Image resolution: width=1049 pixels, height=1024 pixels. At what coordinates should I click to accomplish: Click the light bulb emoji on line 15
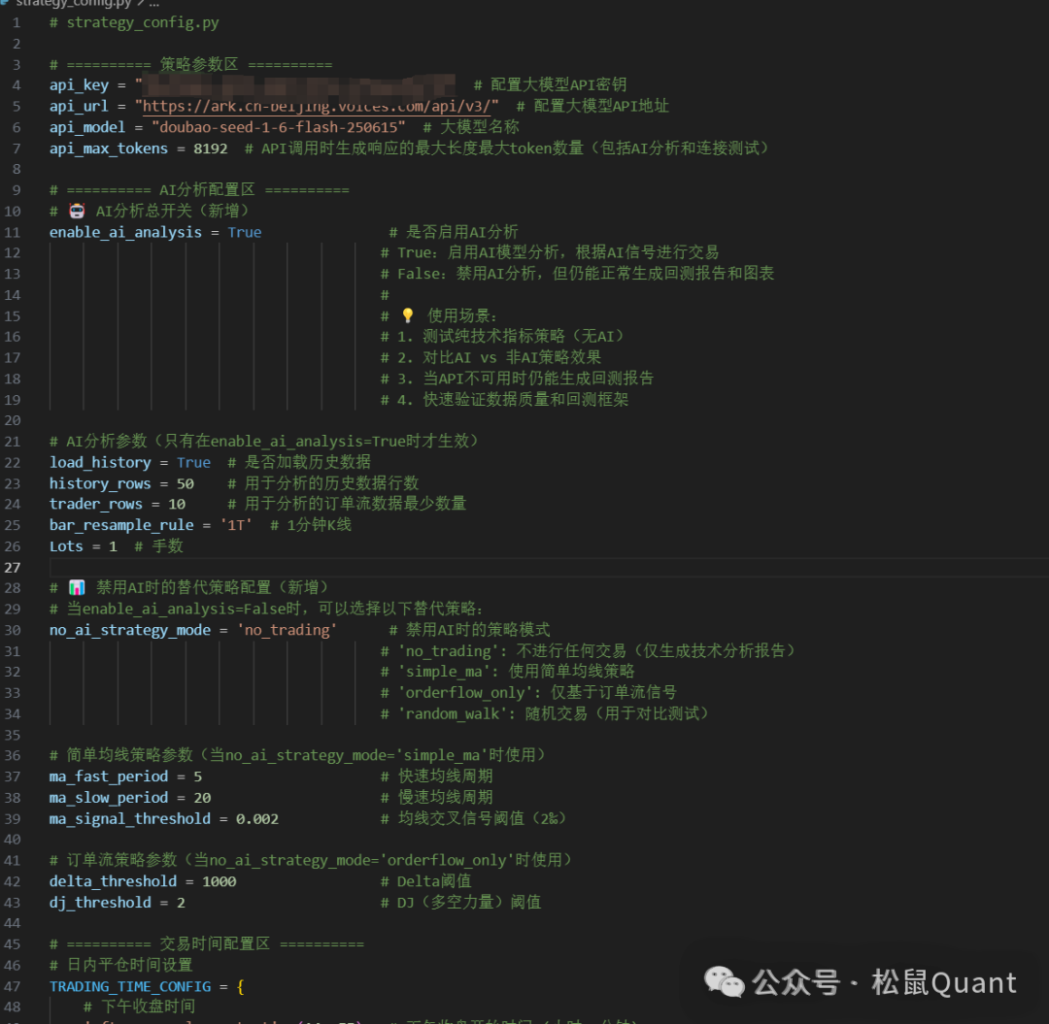point(408,316)
